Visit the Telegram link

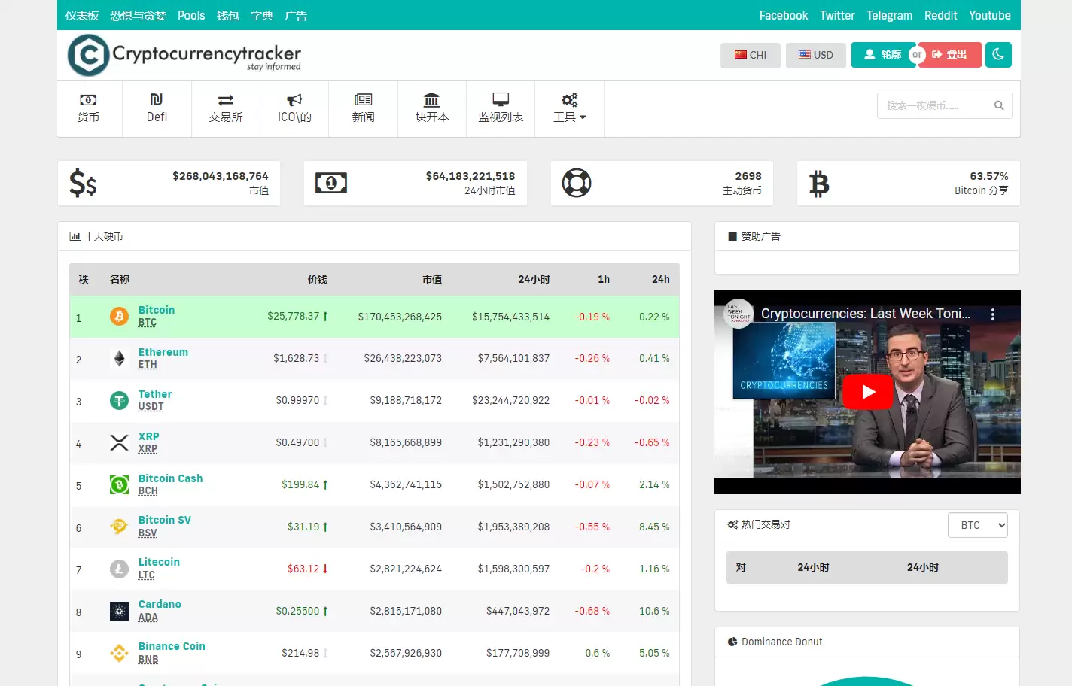point(889,15)
